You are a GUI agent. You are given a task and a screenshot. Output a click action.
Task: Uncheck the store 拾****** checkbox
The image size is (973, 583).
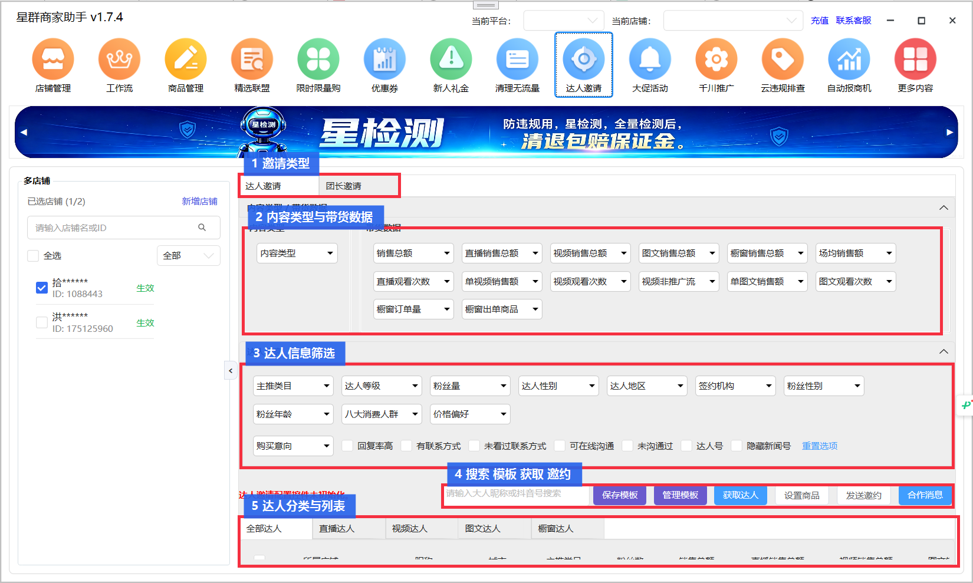pyautogui.click(x=42, y=288)
